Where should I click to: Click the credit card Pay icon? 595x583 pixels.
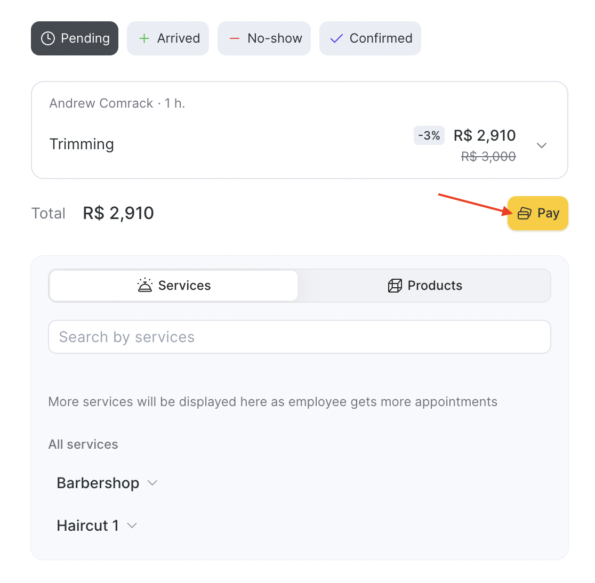pos(525,213)
